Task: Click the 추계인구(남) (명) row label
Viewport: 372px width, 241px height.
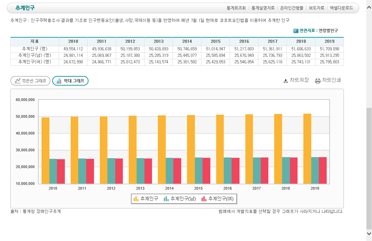Action: pos(35,55)
